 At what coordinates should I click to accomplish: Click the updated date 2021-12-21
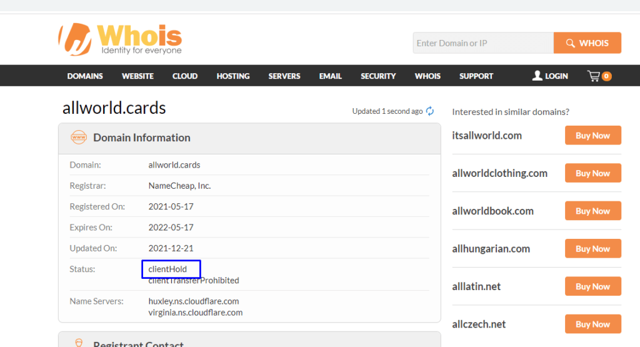(x=171, y=248)
